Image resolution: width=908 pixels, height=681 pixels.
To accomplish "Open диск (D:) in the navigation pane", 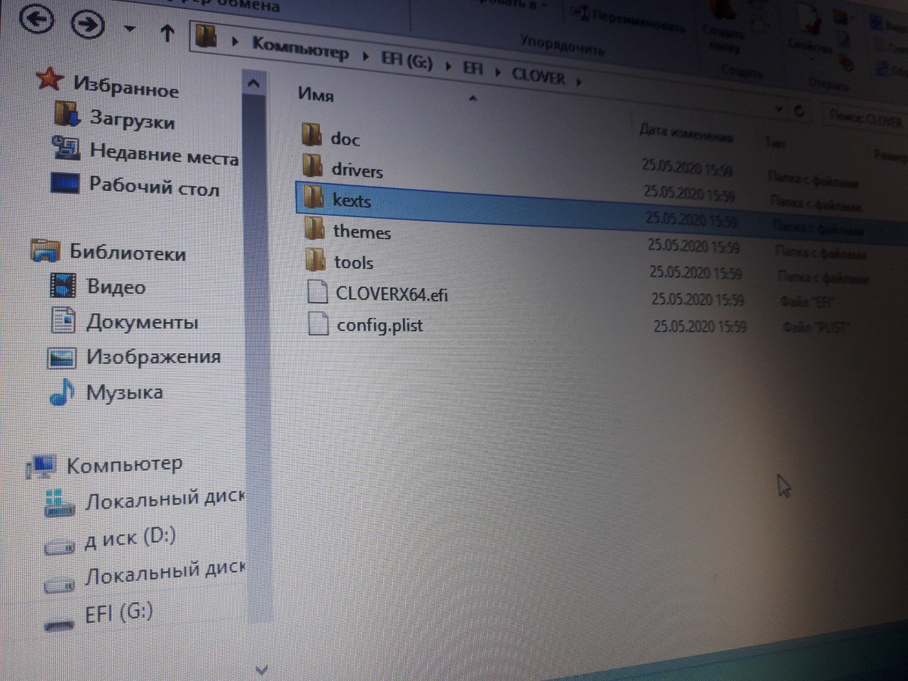I will click(131, 538).
